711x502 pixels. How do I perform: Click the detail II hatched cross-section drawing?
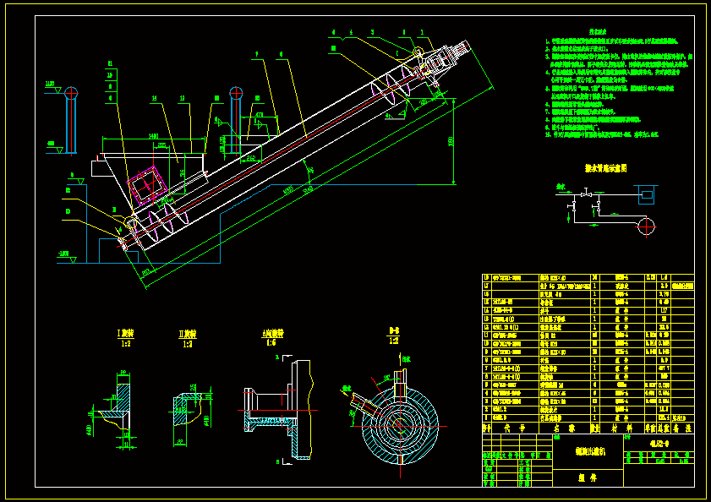(188, 409)
